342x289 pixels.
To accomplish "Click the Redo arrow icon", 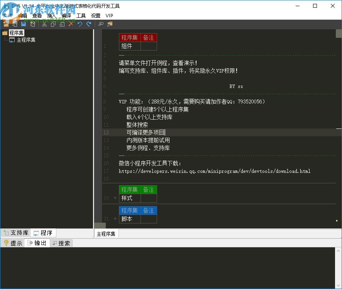I will (x=89, y=24).
